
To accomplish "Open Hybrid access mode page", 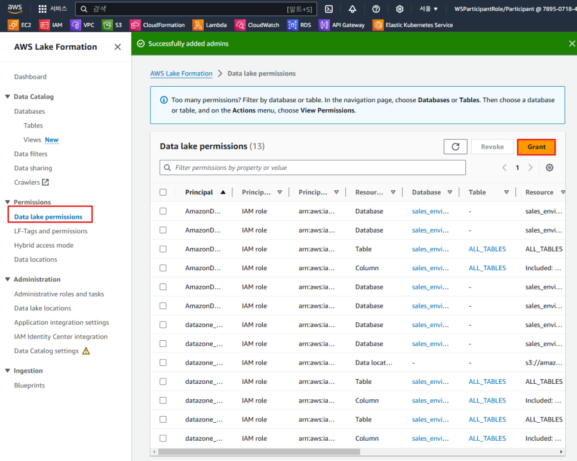I will (x=44, y=245).
